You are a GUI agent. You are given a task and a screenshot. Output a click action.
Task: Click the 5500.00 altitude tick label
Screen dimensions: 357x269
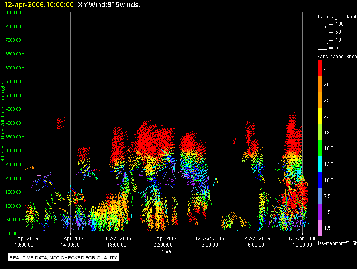(13, 81)
